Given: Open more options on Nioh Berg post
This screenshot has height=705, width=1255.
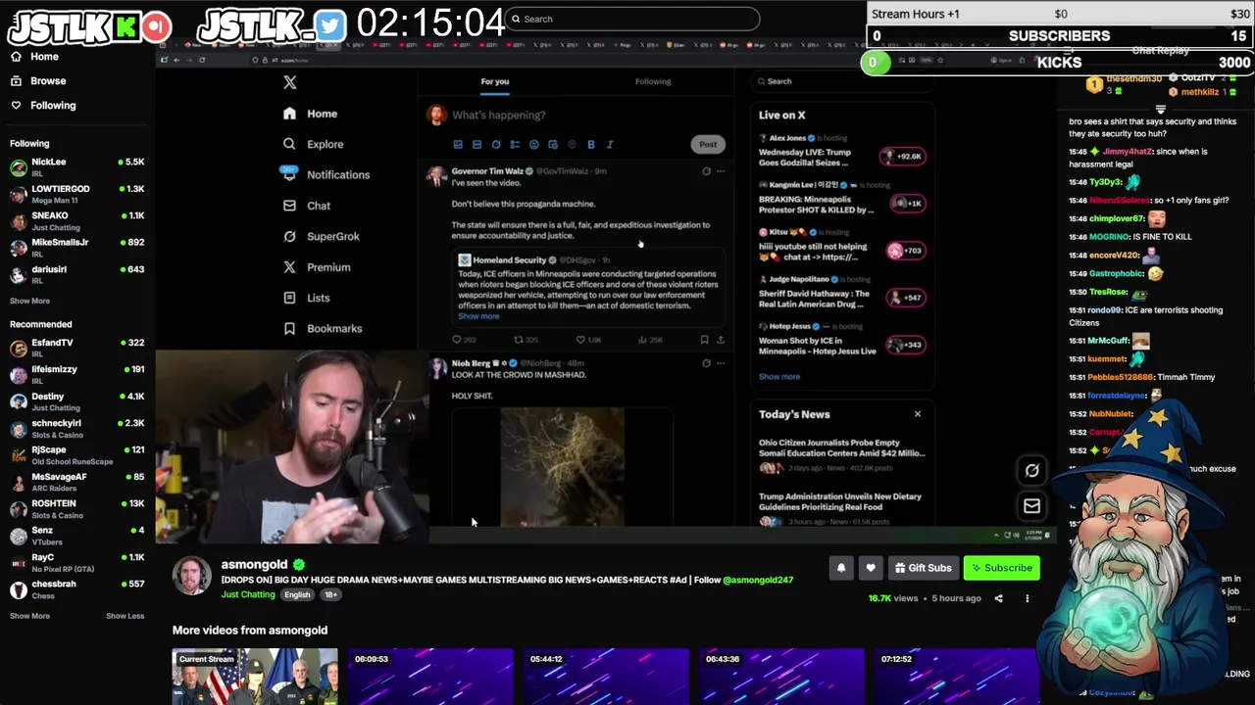Looking at the screenshot, I should click(721, 363).
